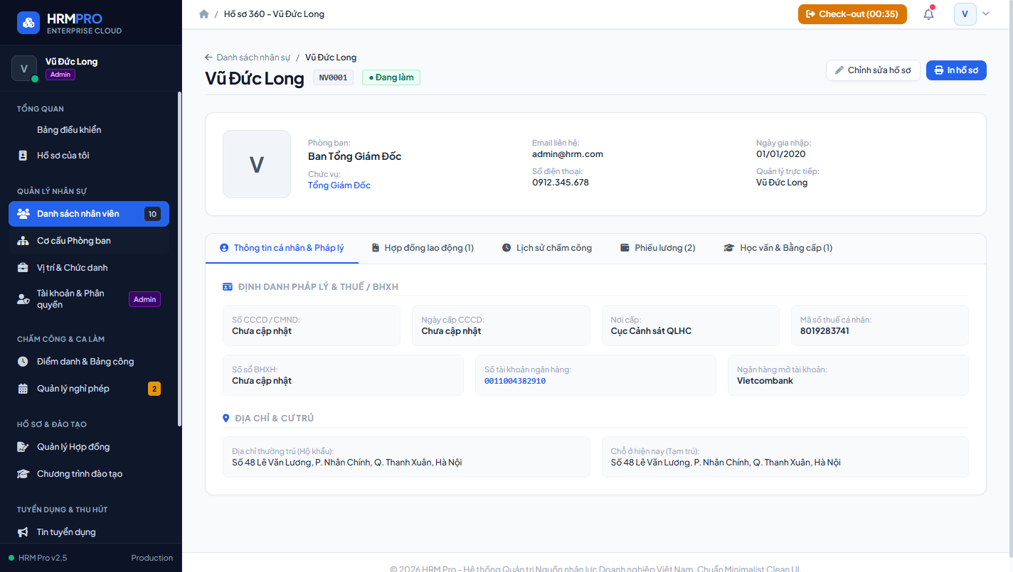Viewport: 1013px width, 572px height.
Task: Open the notification bell
Action: (x=928, y=14)
